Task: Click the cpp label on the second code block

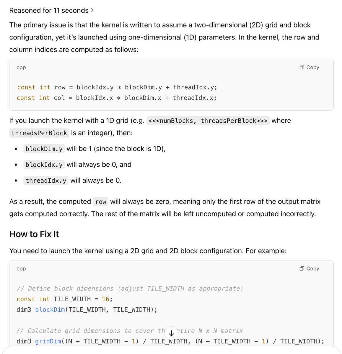Action: (x=21, y=269)
